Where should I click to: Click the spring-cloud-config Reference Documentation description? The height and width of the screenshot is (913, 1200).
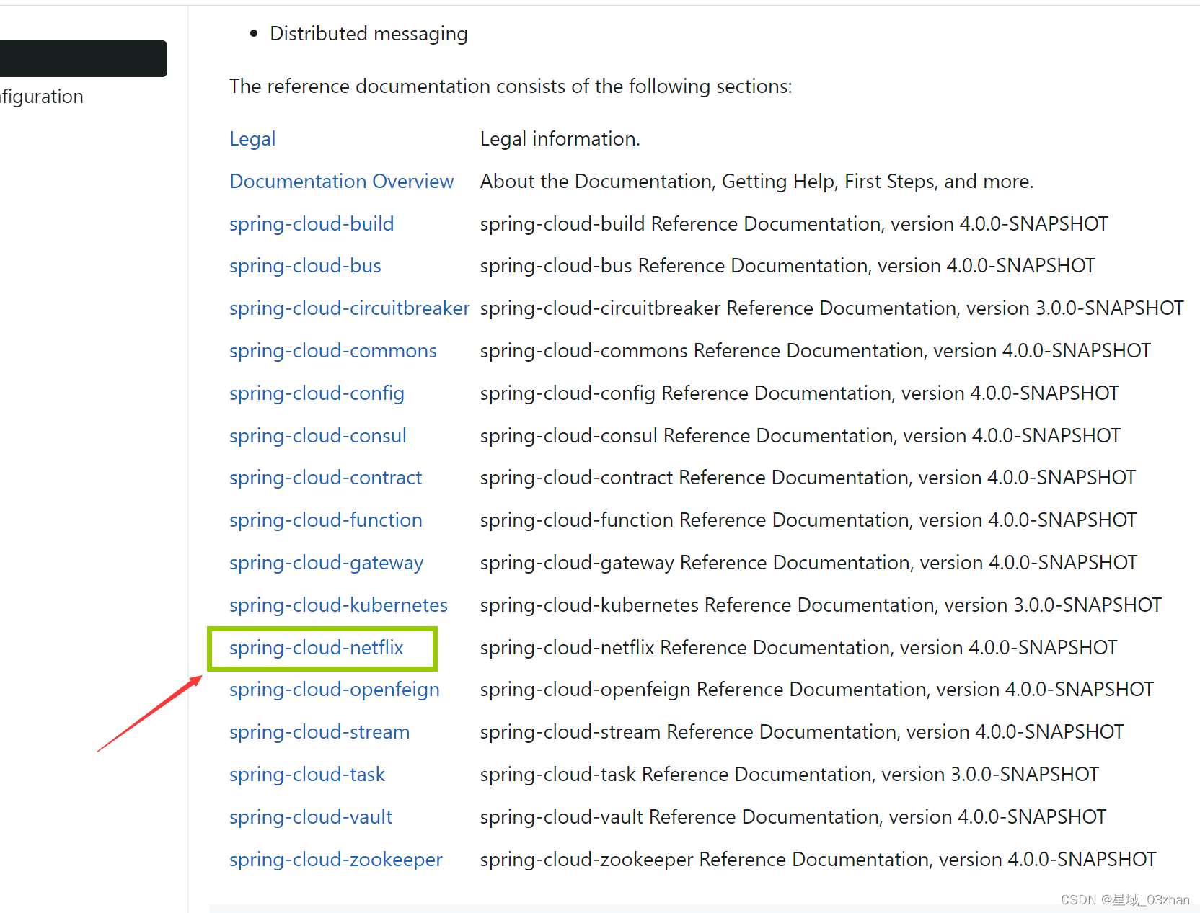coord(800,393)
